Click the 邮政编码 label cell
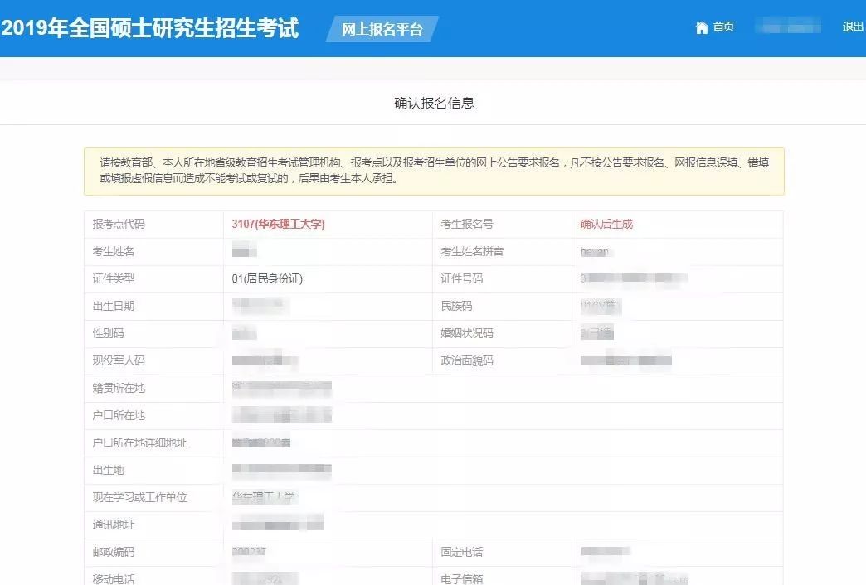 tap(114, 553)
